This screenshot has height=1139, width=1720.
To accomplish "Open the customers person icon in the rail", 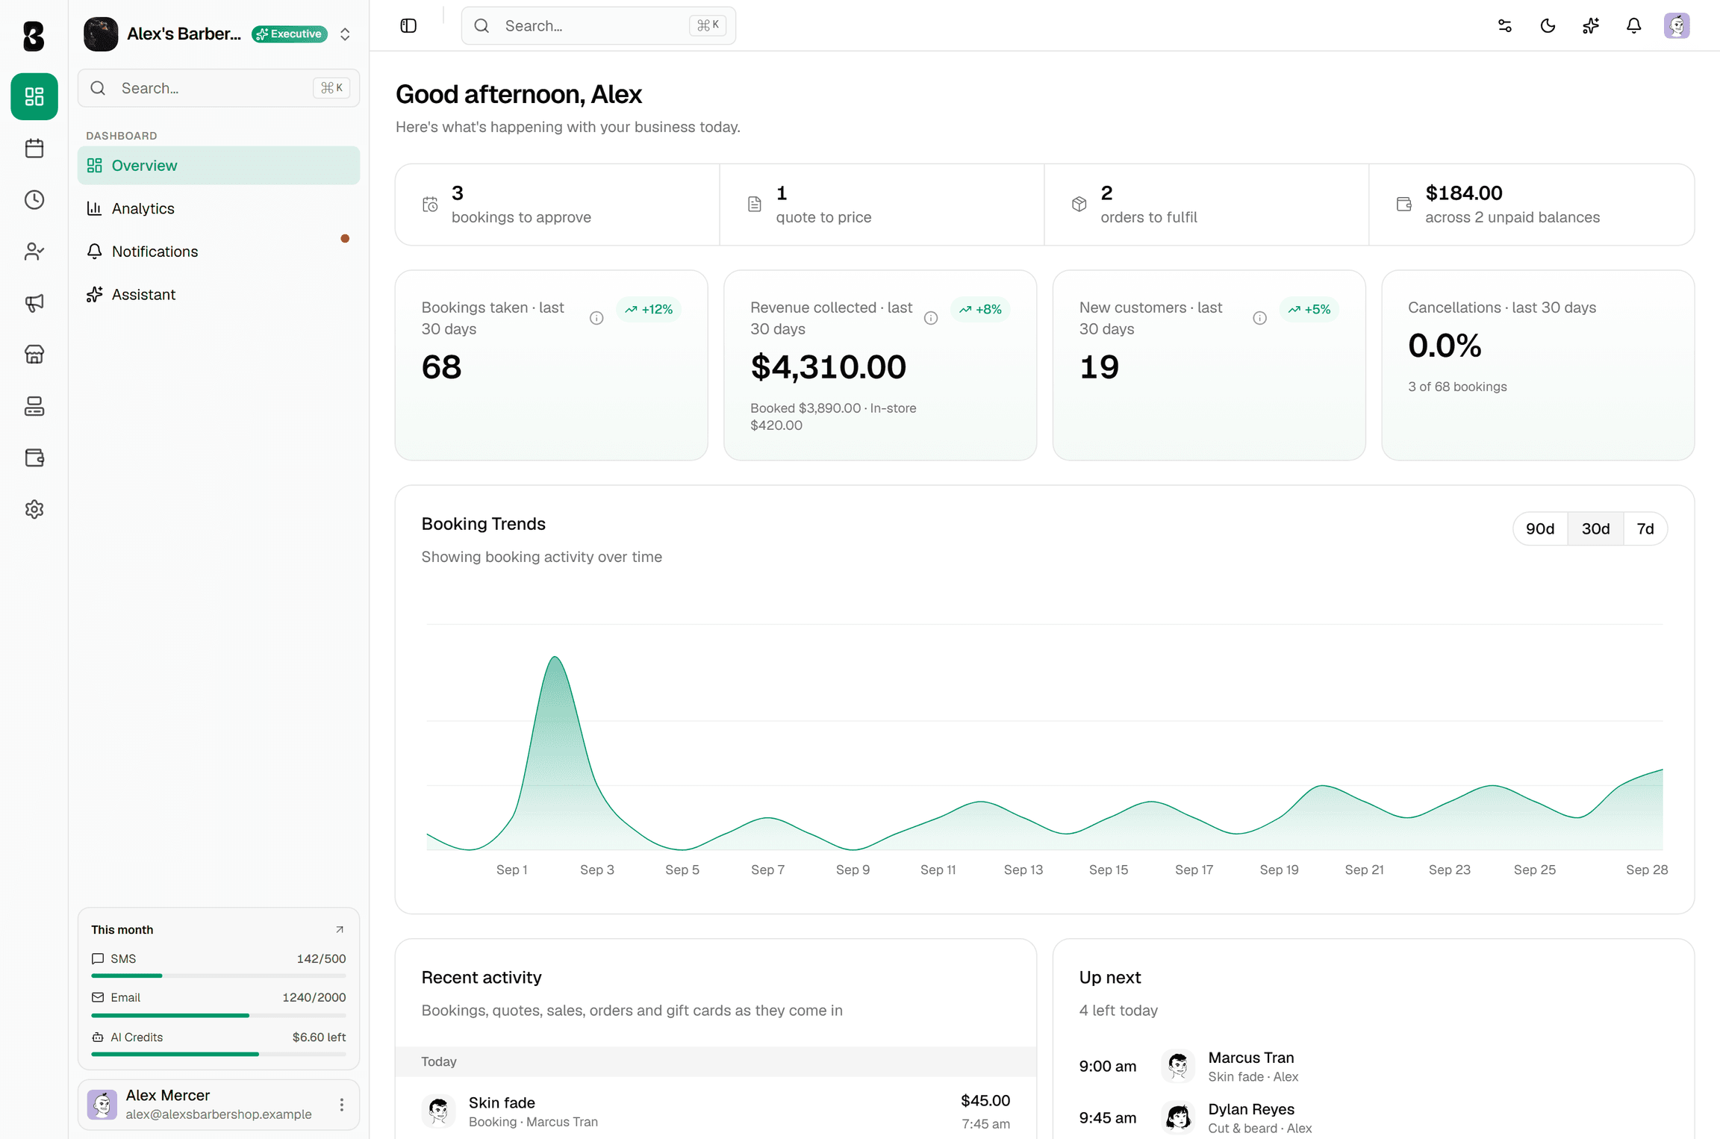I will click(34, 252).
